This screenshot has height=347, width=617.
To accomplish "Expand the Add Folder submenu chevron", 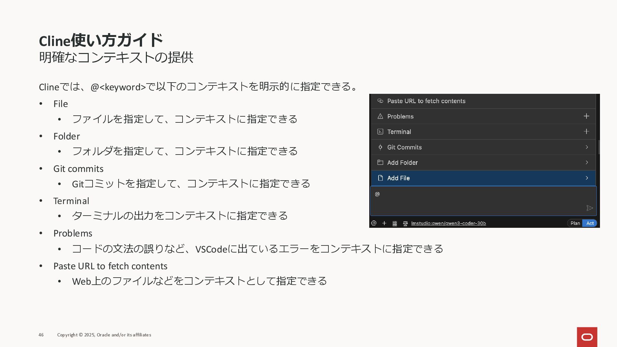I will tap(586, 163).
